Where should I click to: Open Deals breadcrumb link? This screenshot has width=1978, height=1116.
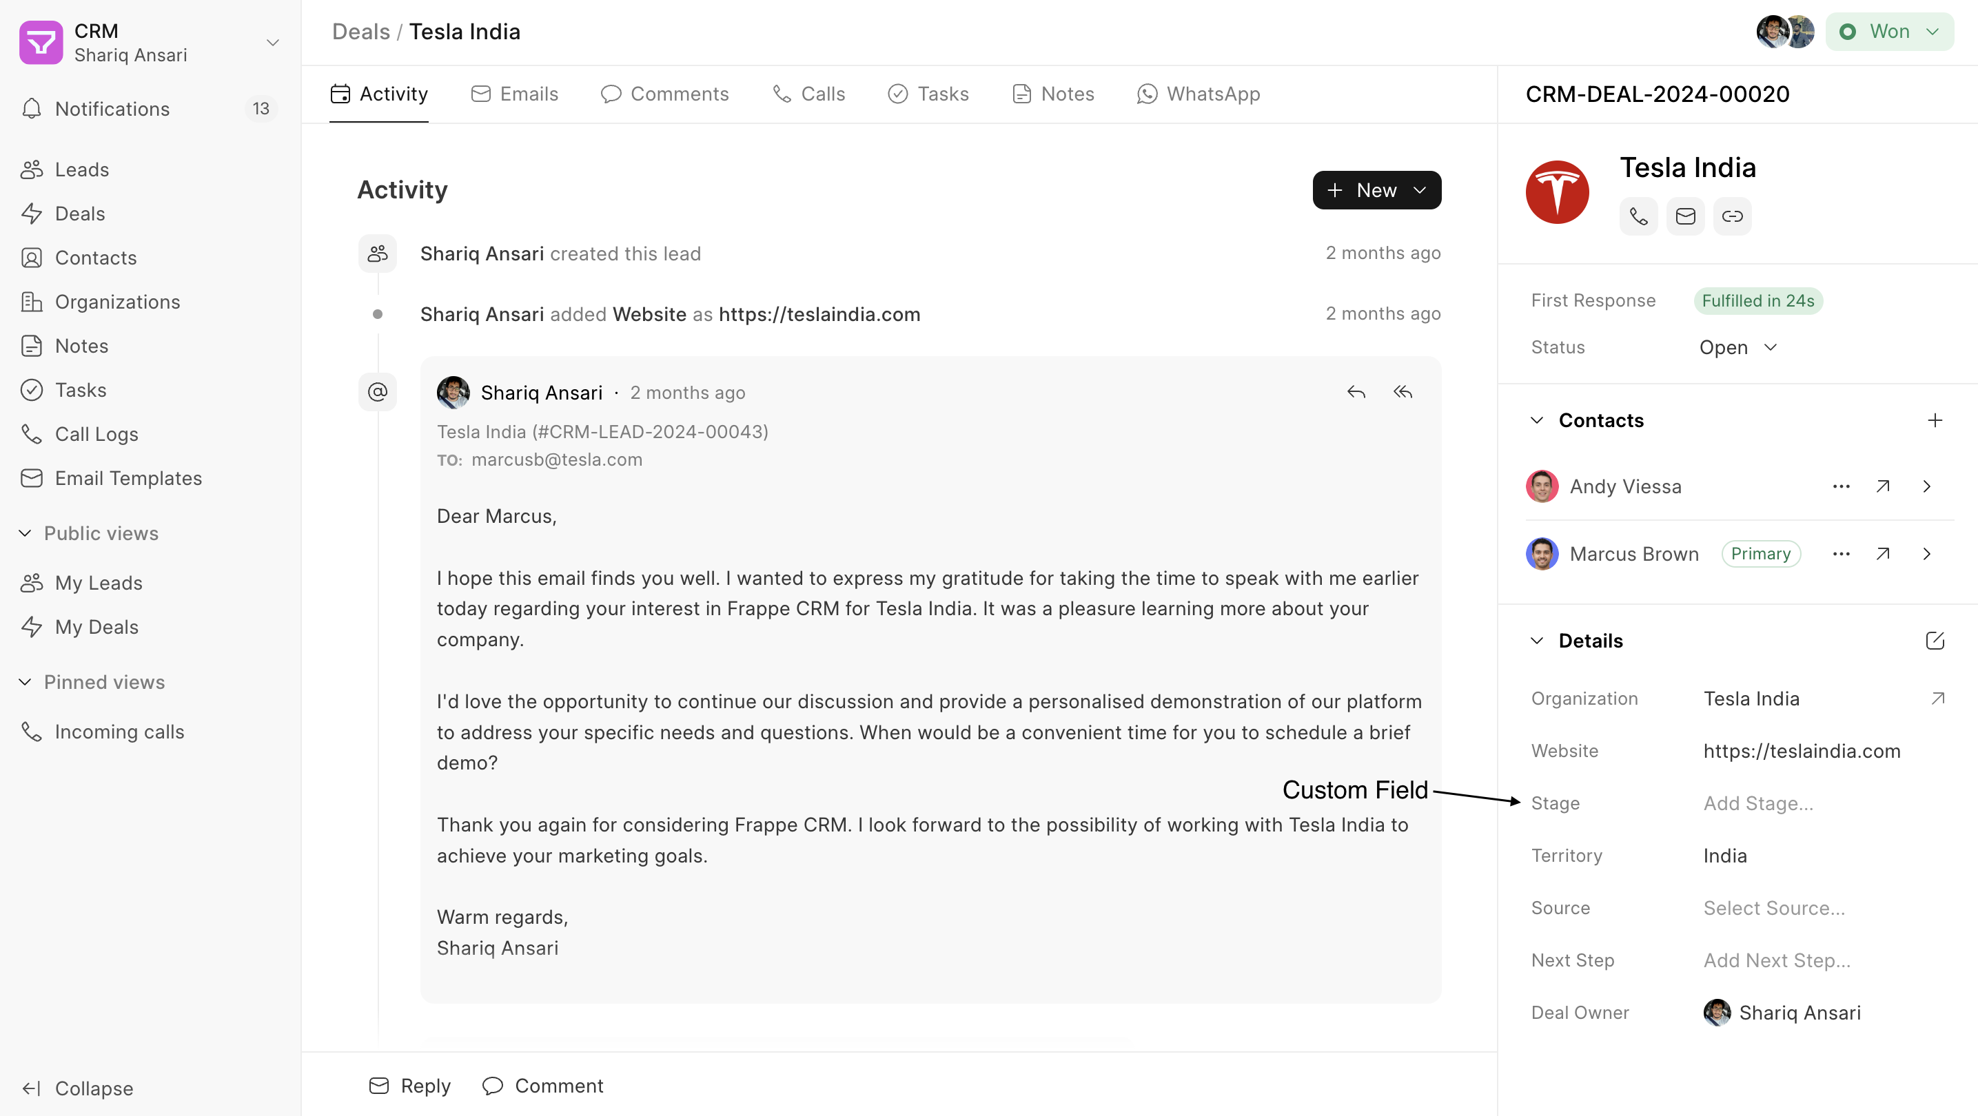point(362,32)
